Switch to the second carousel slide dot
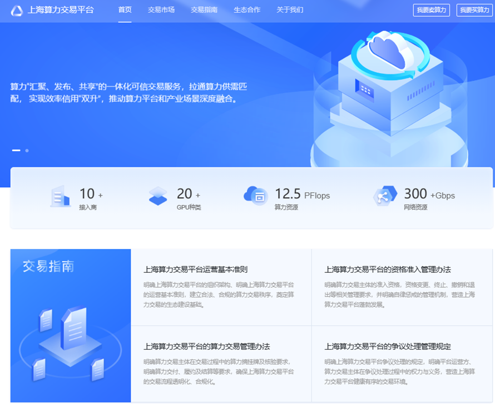 pyautogui.click(x=27, y=151)
